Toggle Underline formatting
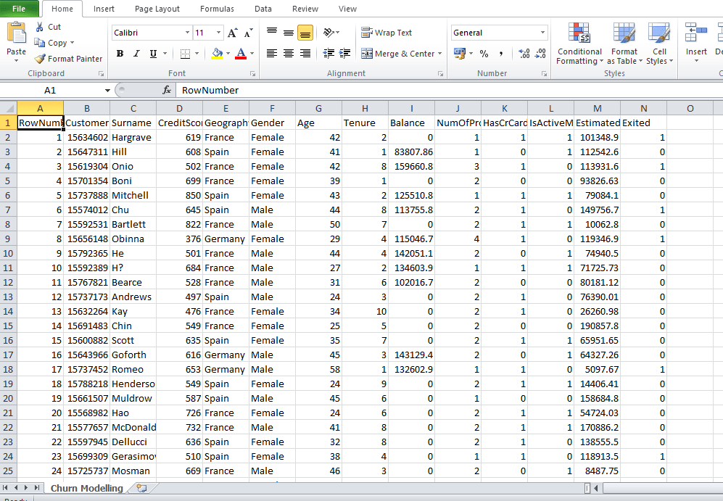Screen dimensions: 723x501 [x=153, y=54]
